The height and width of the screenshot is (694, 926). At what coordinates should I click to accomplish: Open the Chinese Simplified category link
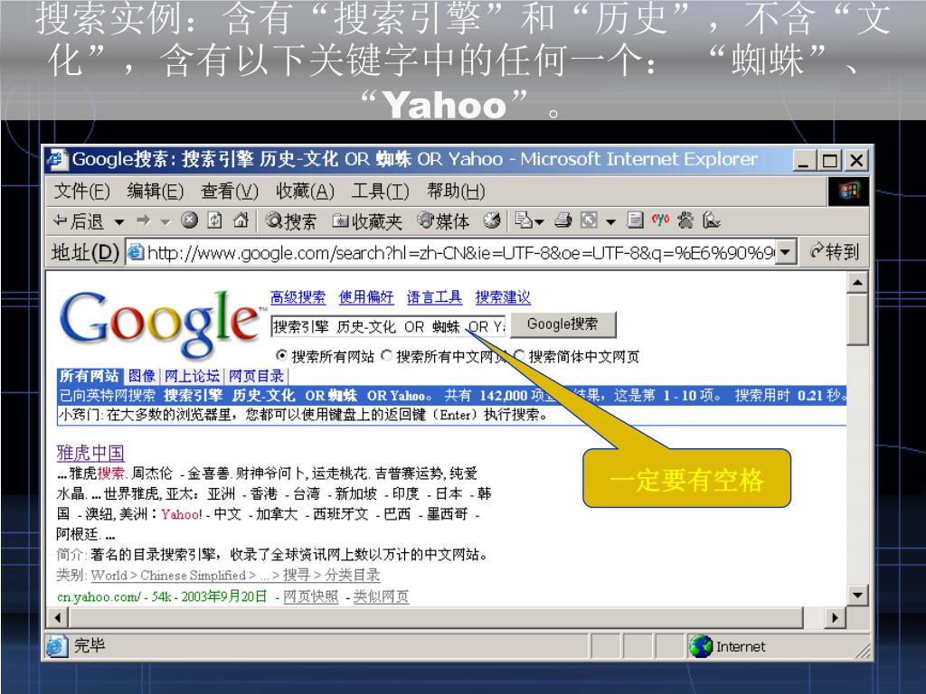194,576
